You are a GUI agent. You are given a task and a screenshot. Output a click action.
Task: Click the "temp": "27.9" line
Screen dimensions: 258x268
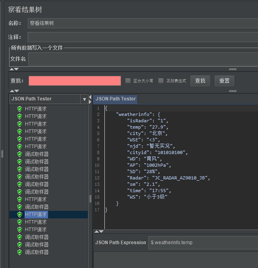pos(148,127)
